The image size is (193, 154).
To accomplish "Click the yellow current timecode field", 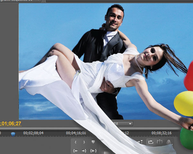I will point(11,124).
